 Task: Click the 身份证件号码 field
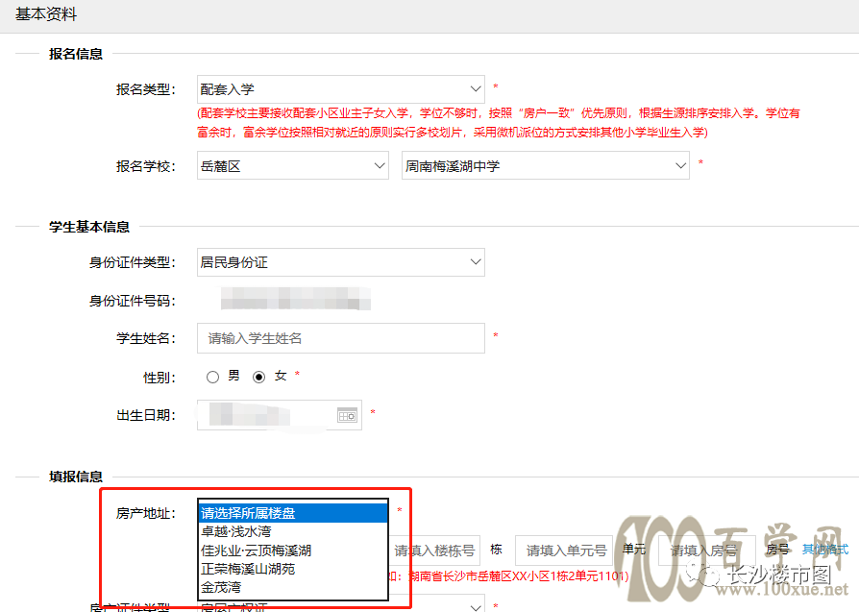tap(296, 300)
